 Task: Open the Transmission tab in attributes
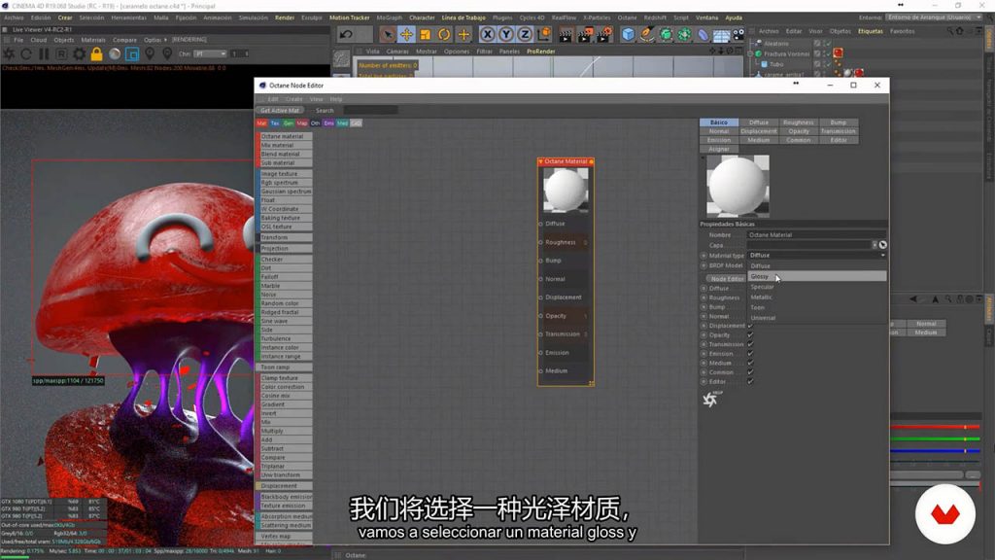pos(839,131)
